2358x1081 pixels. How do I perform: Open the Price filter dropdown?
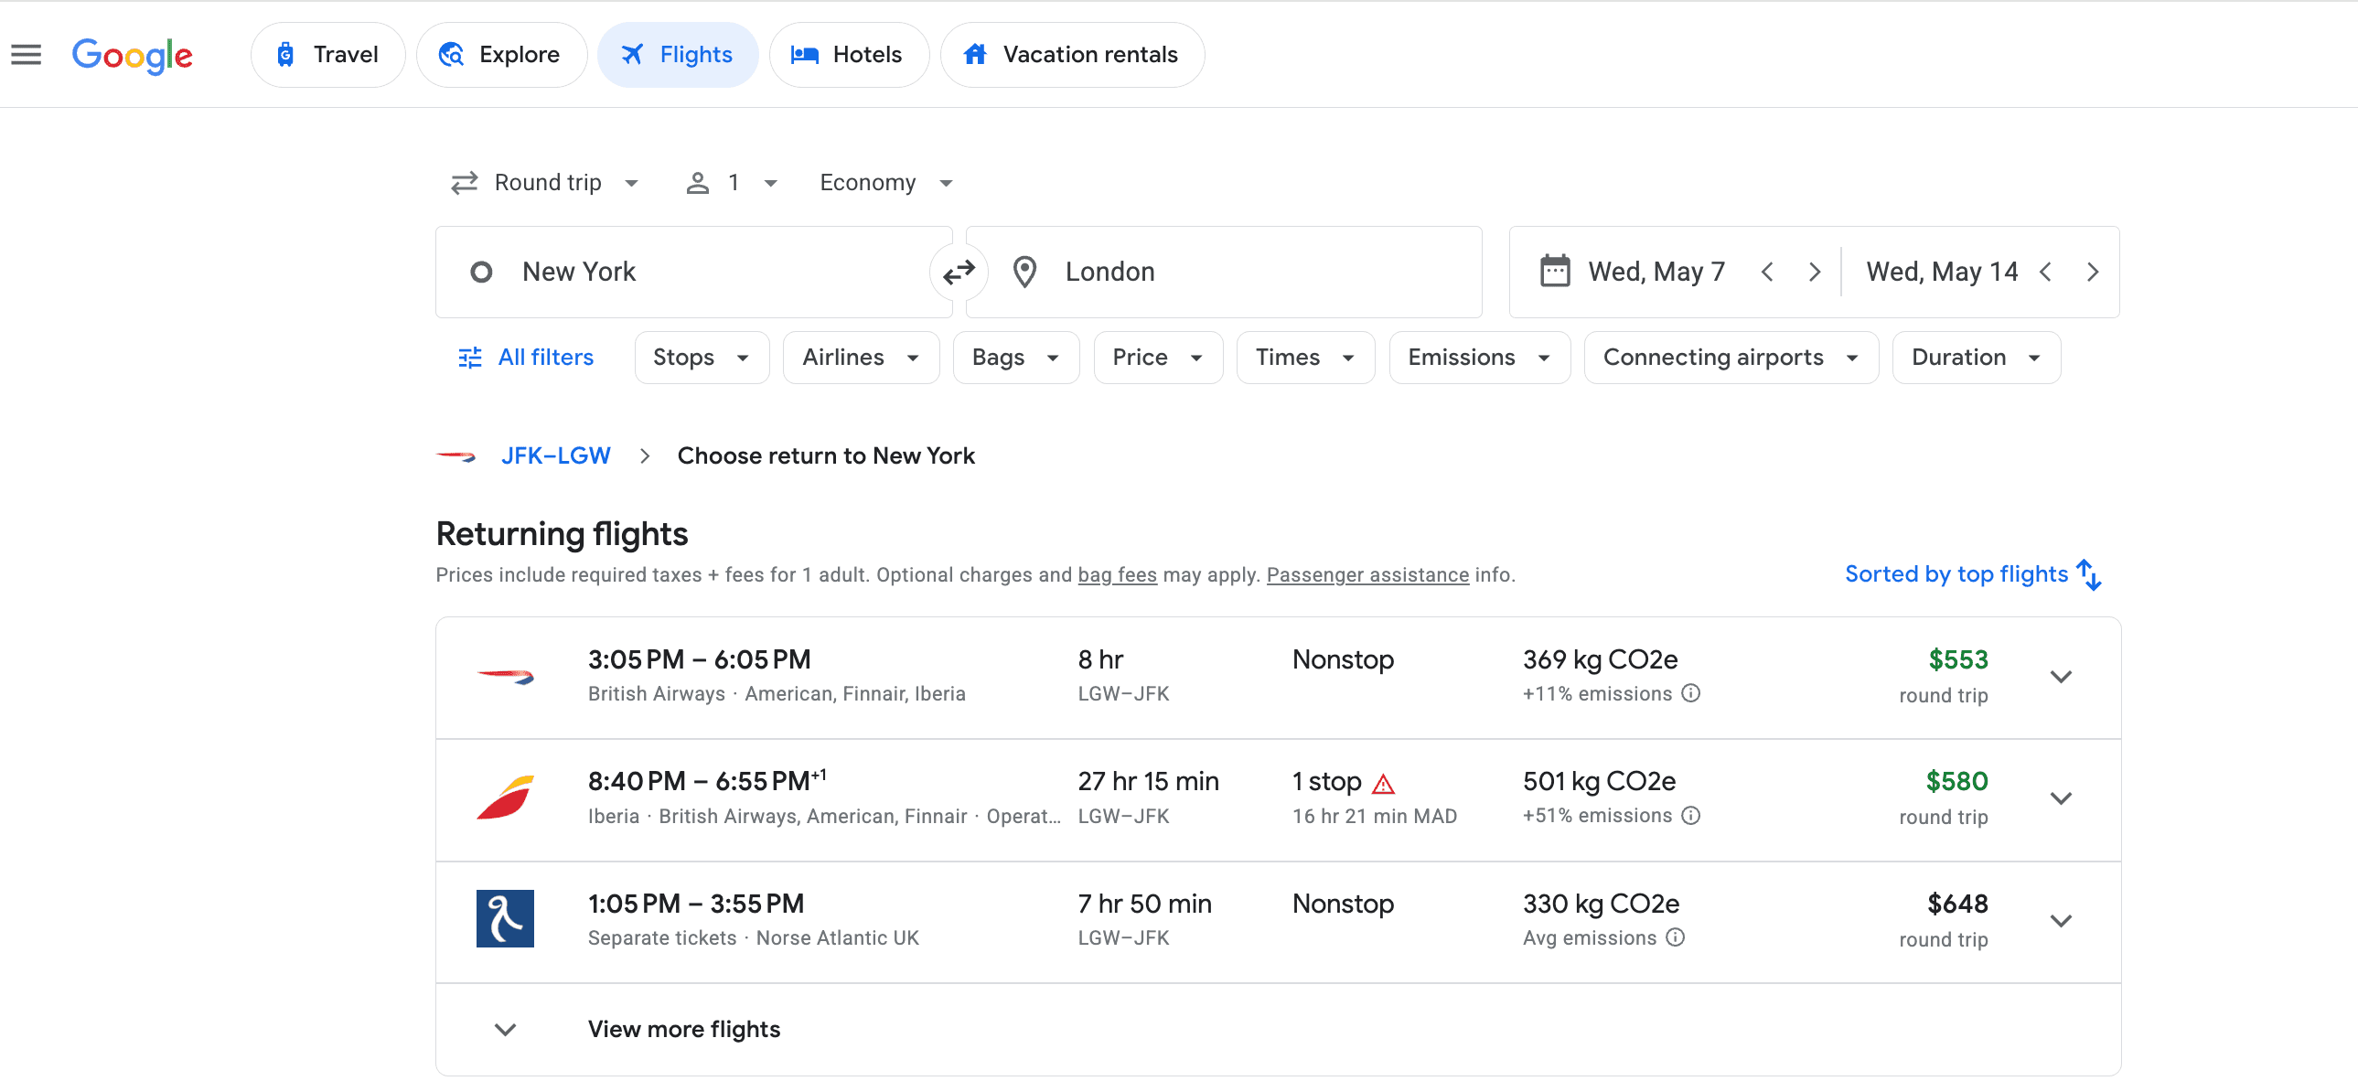1157,358
